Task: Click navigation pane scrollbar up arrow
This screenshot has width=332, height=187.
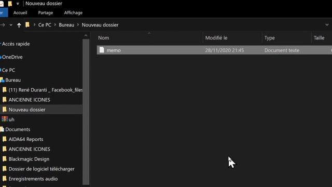Action: (86, 36)
